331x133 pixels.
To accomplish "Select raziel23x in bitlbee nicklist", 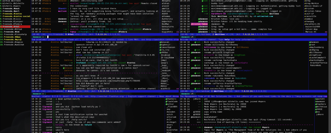I will click(x=311, y=16).
